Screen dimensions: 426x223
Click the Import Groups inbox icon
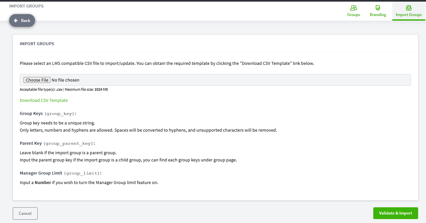tap(409, 8)
